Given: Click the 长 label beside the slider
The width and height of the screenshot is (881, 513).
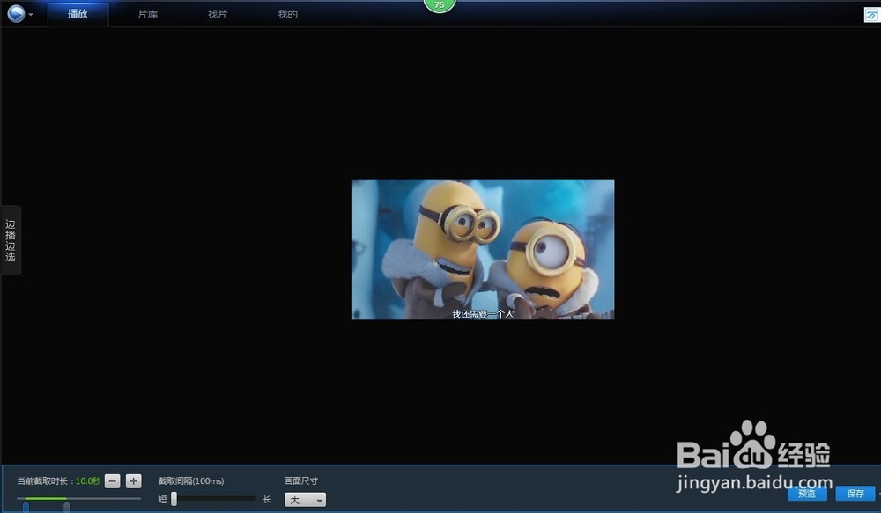Looking at the screenshot, I should click(267, 499).
